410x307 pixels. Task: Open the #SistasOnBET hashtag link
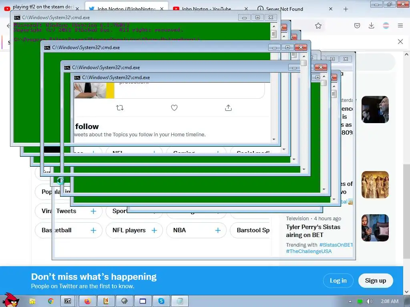tap(336, 245)
